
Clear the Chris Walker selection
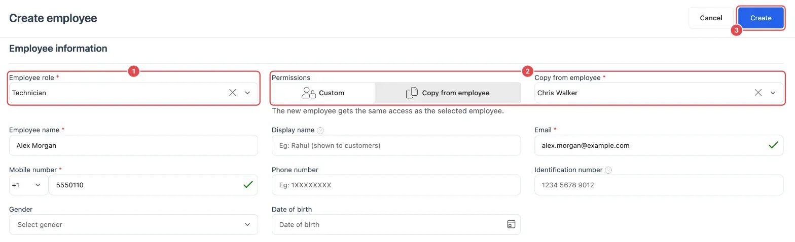(758, 93)
